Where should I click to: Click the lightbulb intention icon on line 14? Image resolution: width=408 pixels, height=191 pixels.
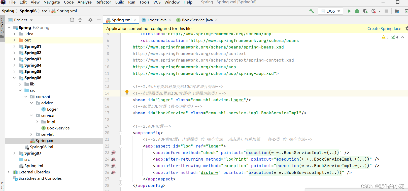tap(127, 92)
